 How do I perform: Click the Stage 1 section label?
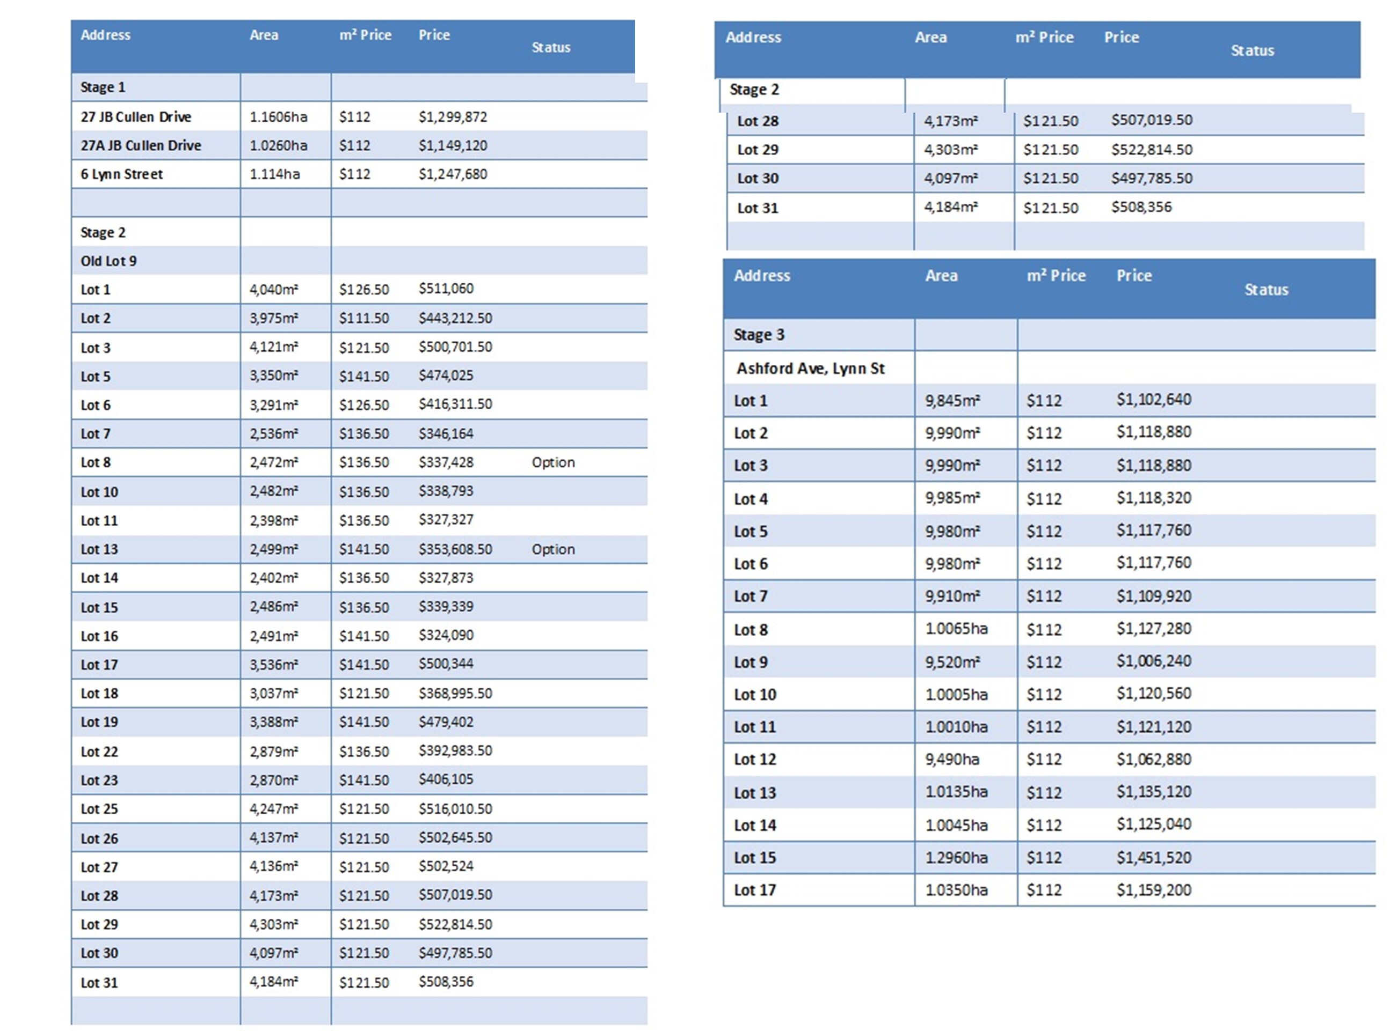(103, 87)
